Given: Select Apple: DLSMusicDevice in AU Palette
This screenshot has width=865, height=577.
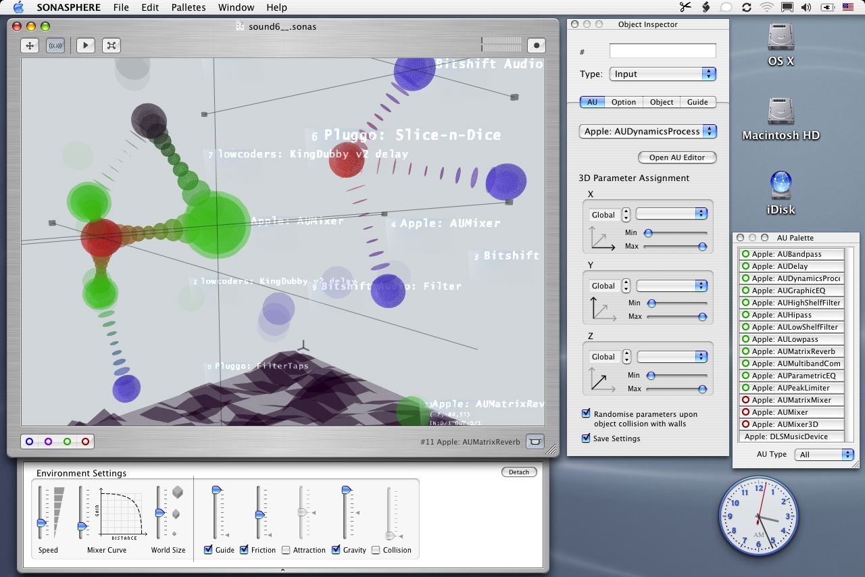Looking at the screenshot, I should [x=792, y=436].
